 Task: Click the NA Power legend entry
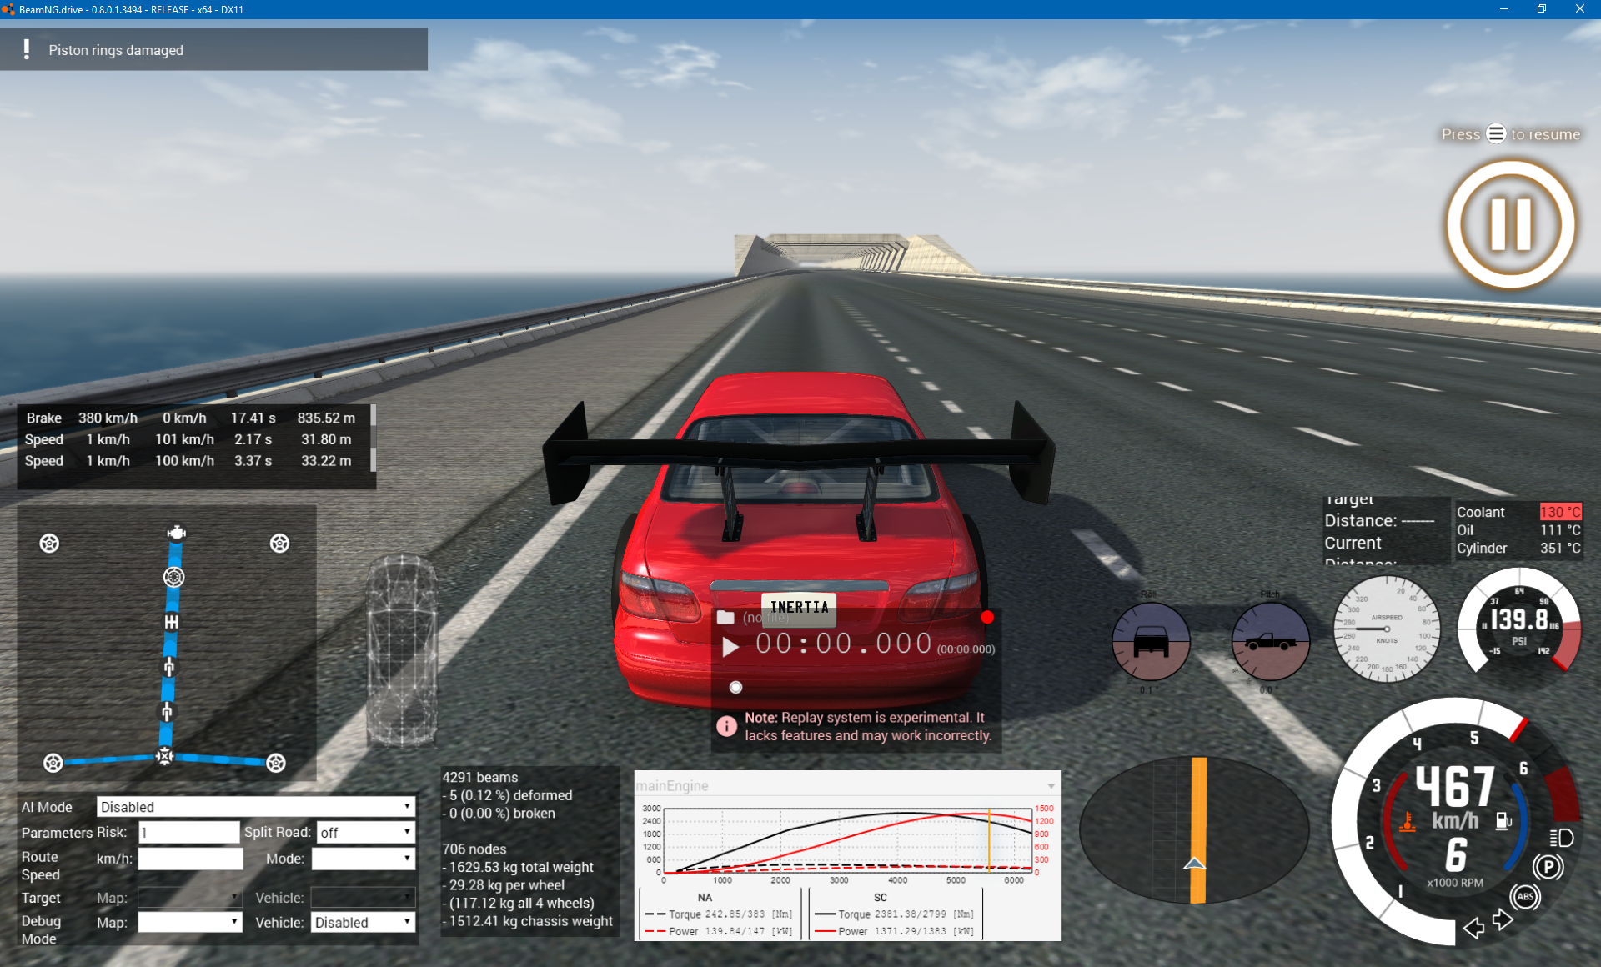(x=720, y=931)
